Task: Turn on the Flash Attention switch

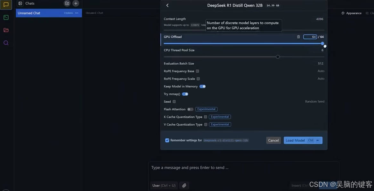Action: [190, 109]
